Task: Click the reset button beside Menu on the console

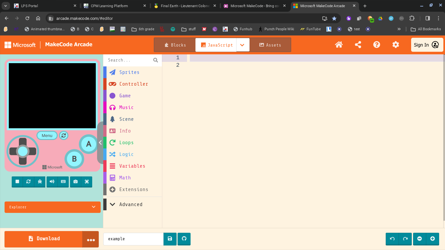Action: point(64,135)
